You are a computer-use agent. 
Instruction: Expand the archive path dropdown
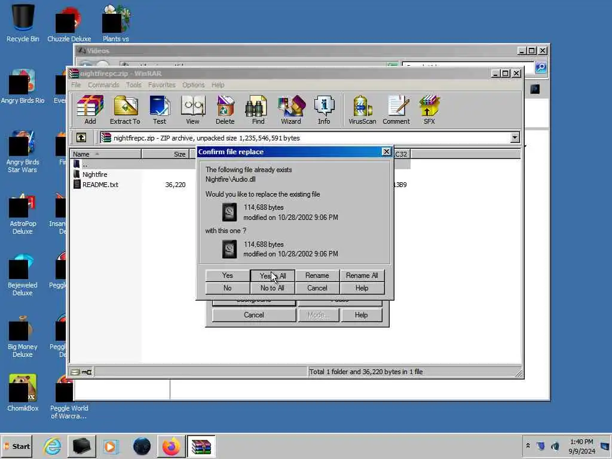tap(515, 137)
